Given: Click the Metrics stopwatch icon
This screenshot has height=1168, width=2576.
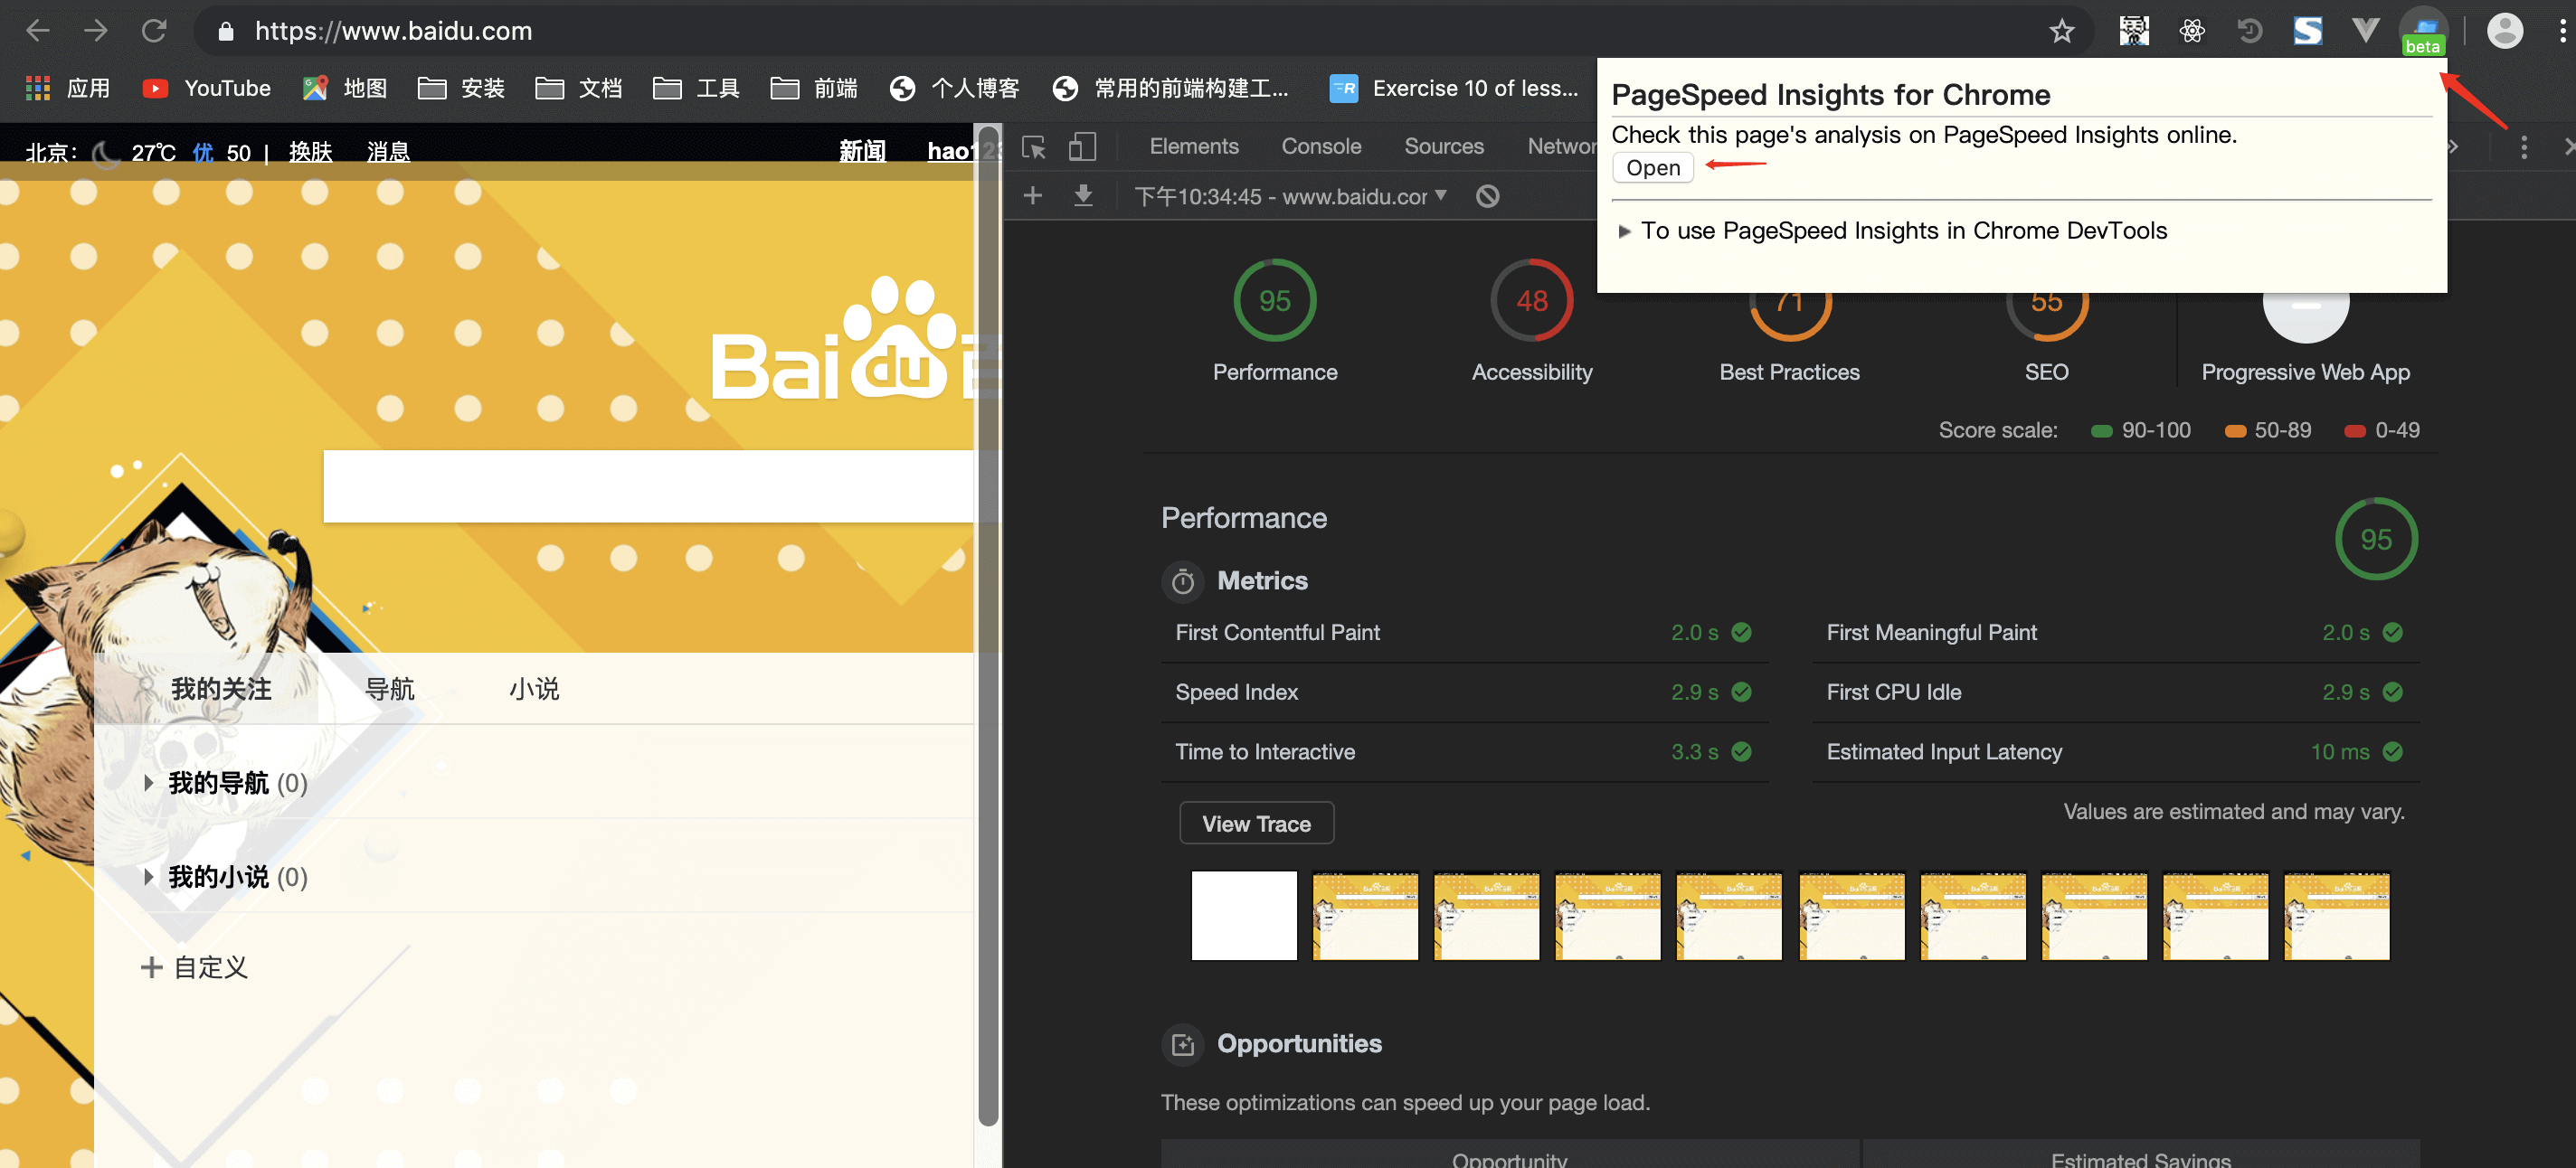Looking at the screenshot, I should [1182, 580].
